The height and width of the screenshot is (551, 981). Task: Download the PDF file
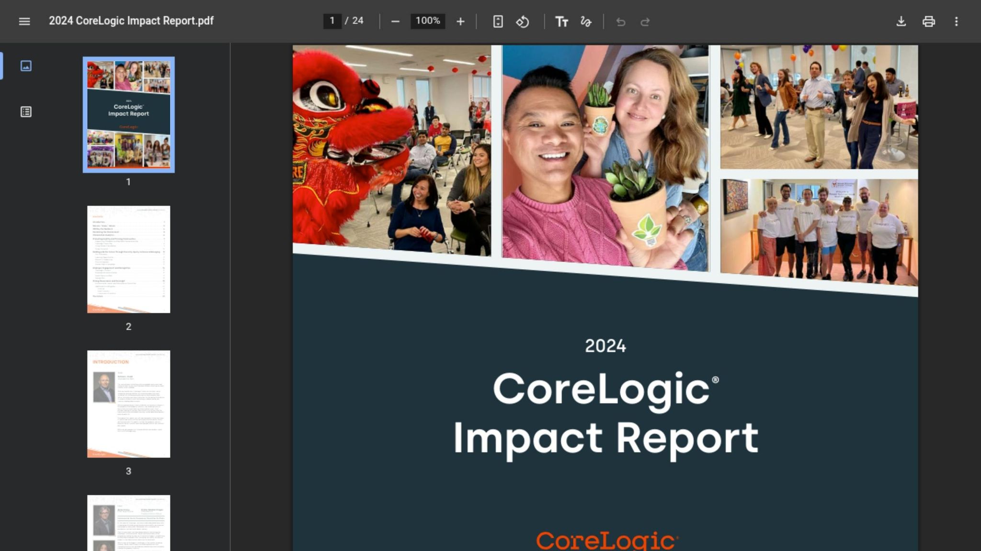pos(901,22)
